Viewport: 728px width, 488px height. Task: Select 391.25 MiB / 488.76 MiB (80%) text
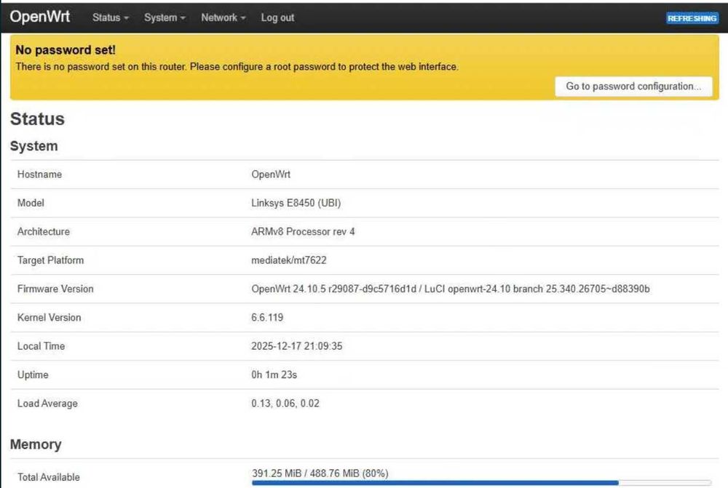click(x=320, y=473)
